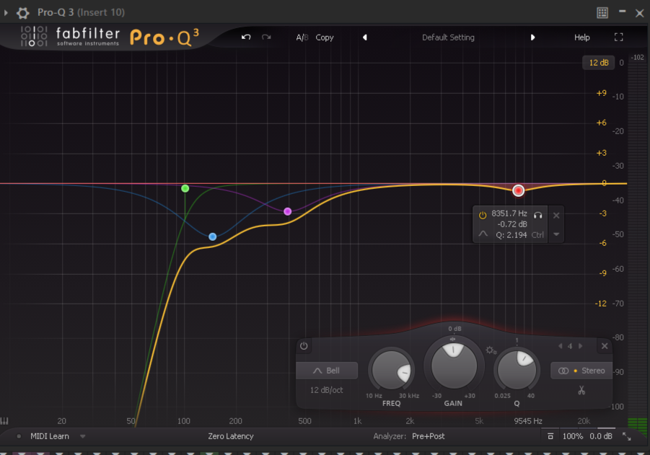This screenshot has width=650, height=455.
Task: Click the resize window arrows icon
Action: pyautogui.click(x=627, y=436)
